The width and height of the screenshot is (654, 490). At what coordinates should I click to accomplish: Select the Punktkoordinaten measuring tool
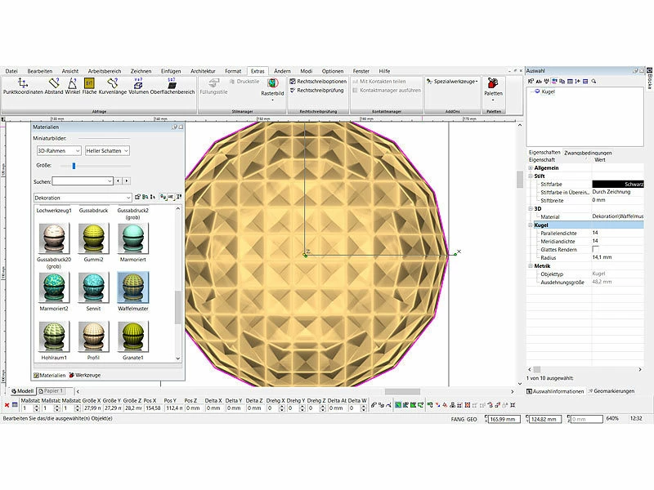tap(23, 83)
